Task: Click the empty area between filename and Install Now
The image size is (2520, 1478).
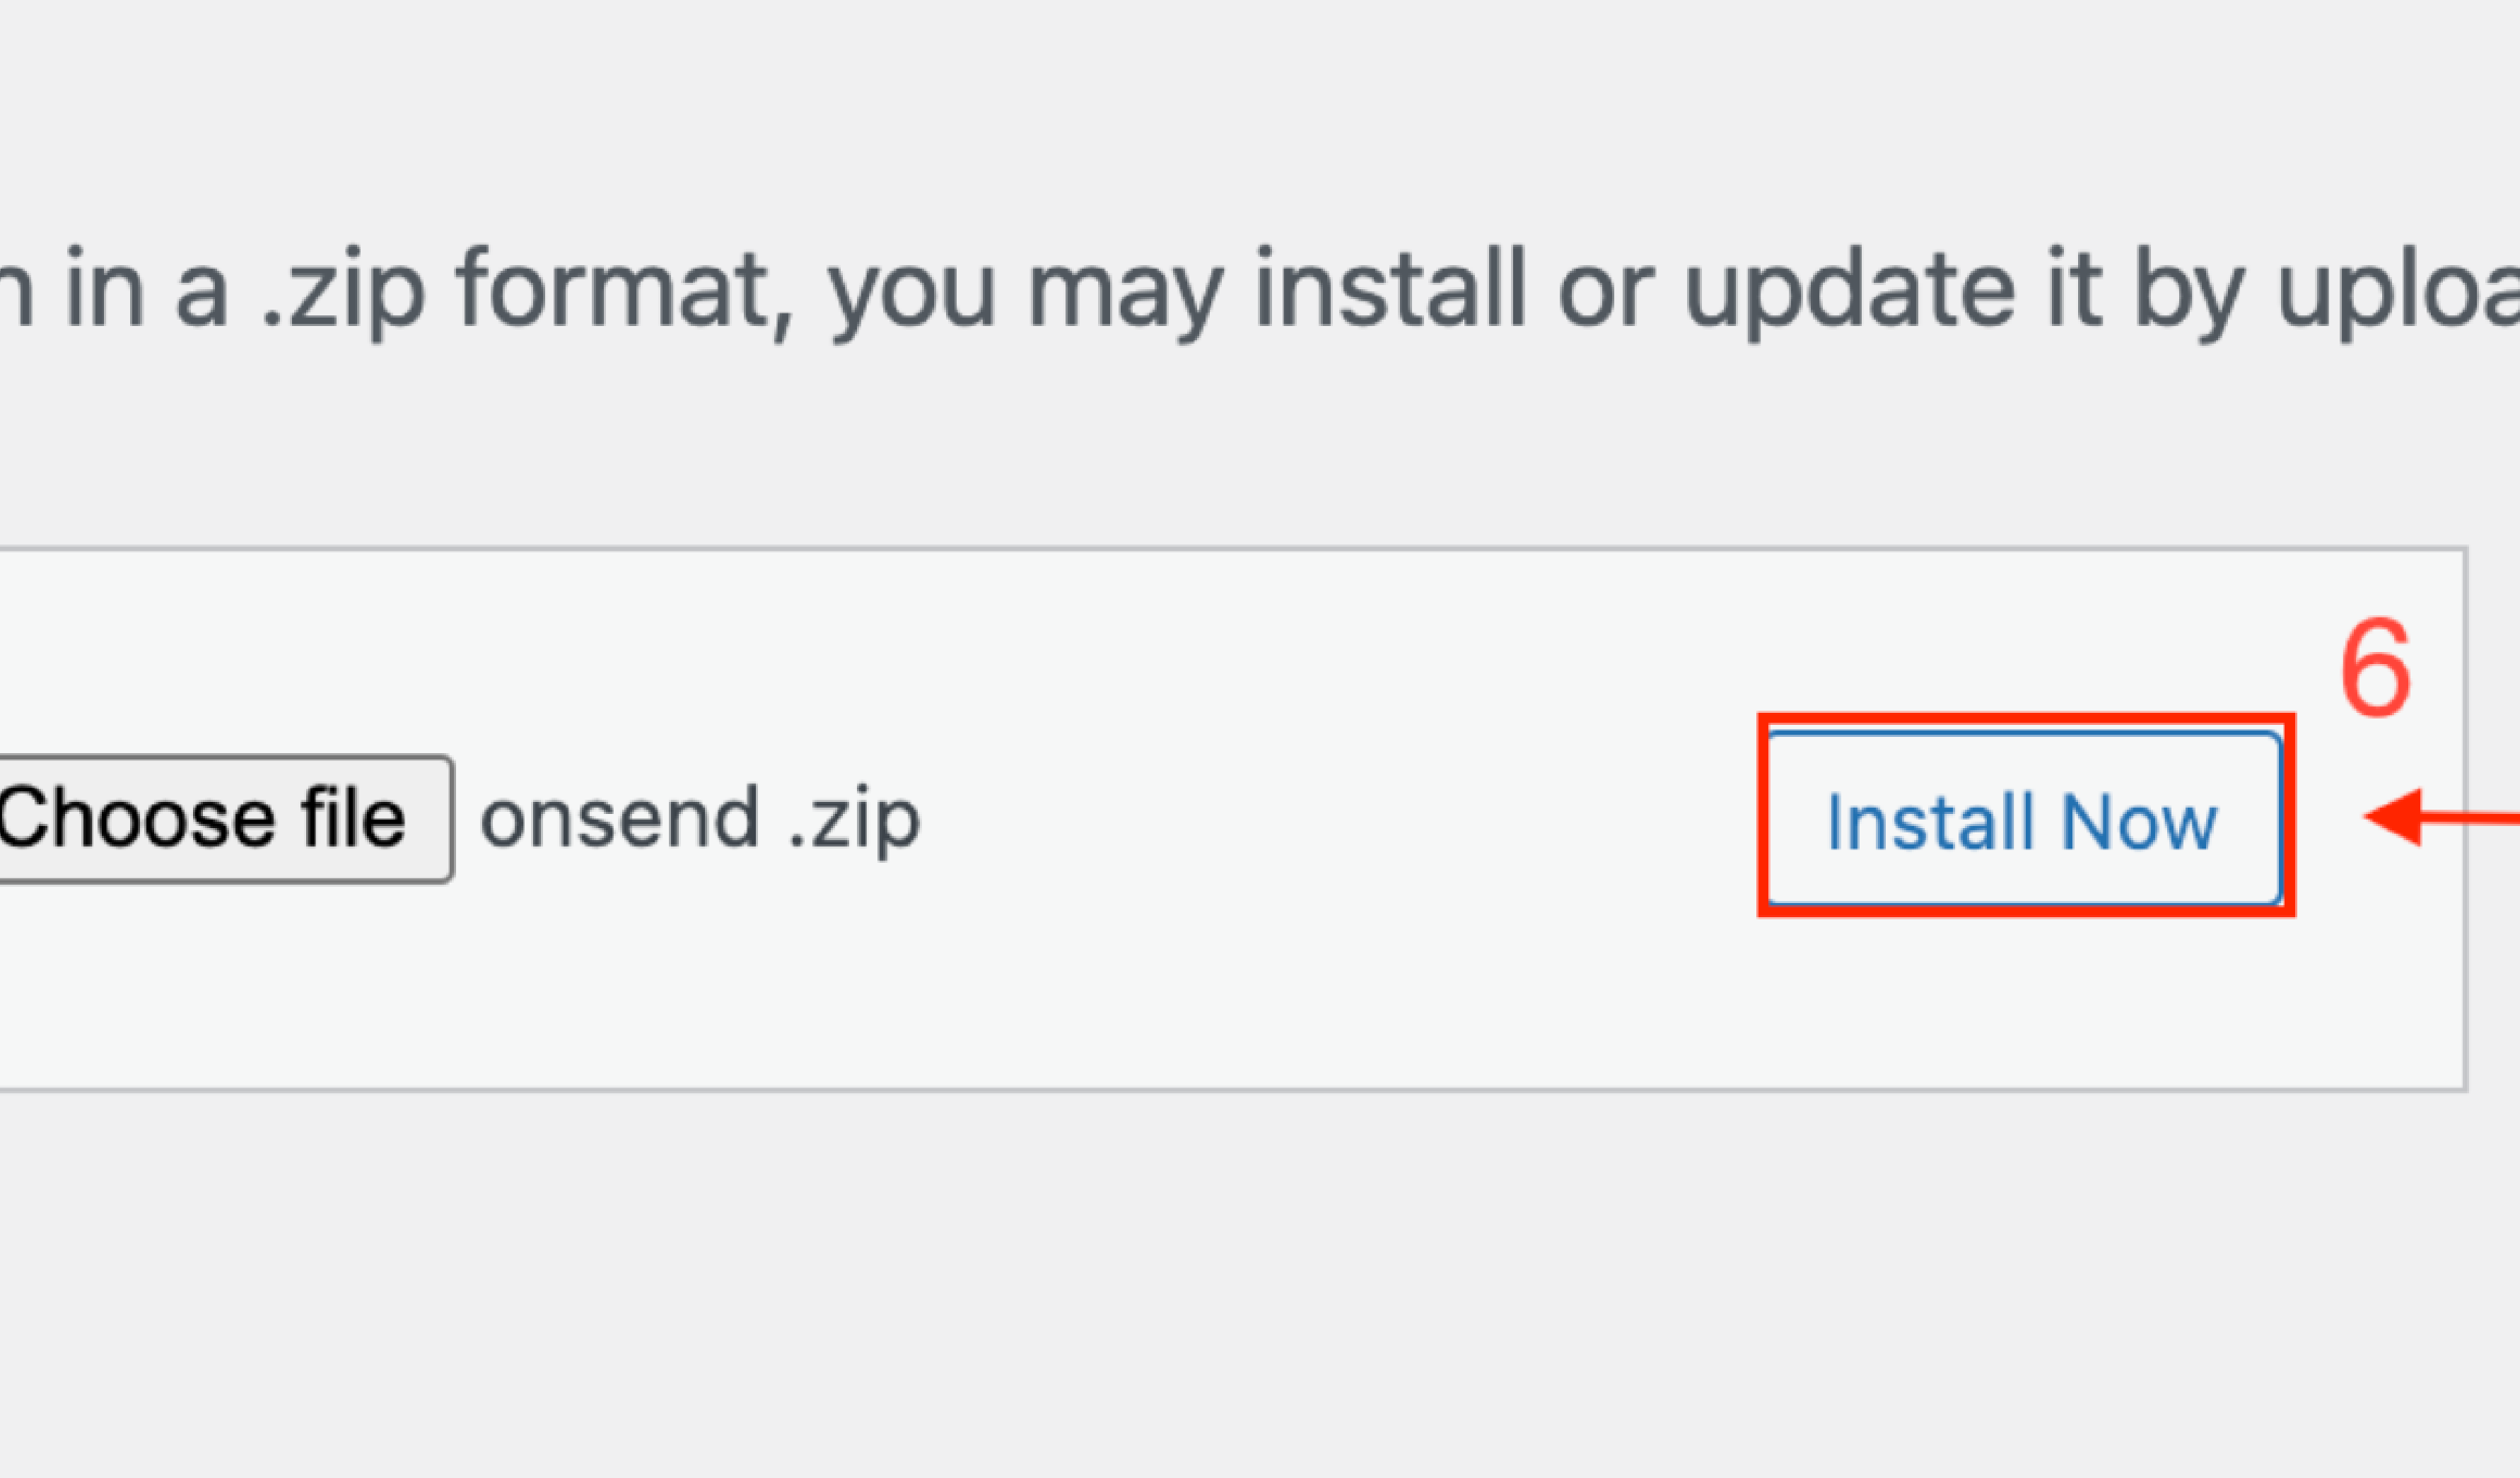Action: pos(1340,819)
